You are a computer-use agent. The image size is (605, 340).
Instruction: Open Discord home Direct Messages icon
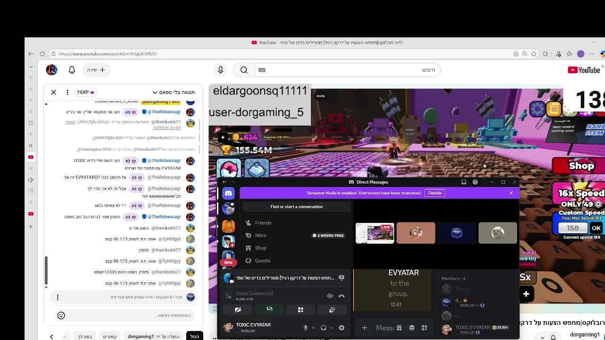tap(228, 193)
